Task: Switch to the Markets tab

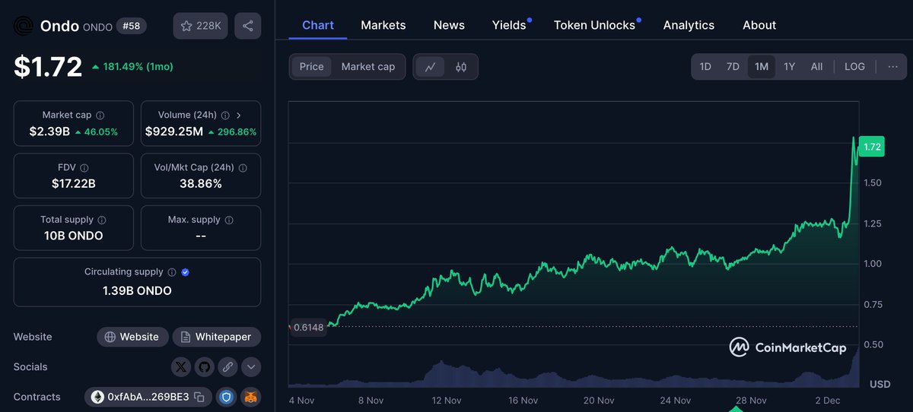Action: (383, 25)
